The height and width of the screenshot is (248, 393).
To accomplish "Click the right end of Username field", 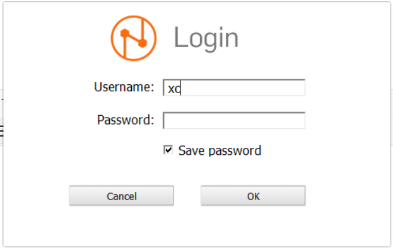I will (300, 87).
